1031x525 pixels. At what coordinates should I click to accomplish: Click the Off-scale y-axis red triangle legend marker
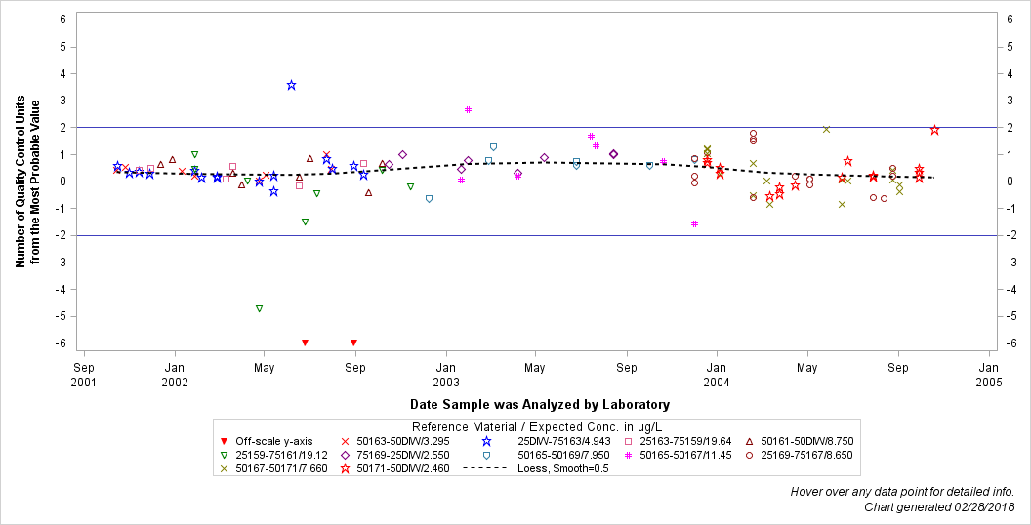(x=225, y=441)
